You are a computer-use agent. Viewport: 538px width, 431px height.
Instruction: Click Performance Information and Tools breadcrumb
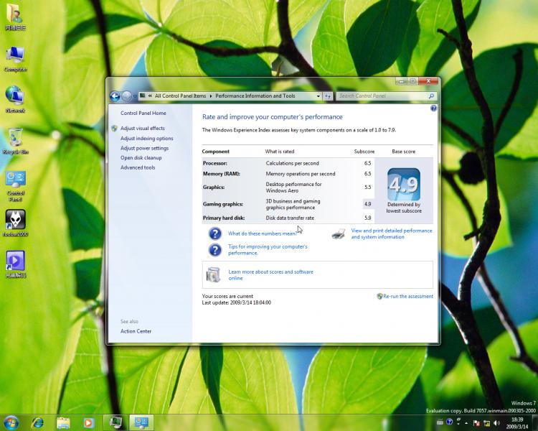click(255, 96)
